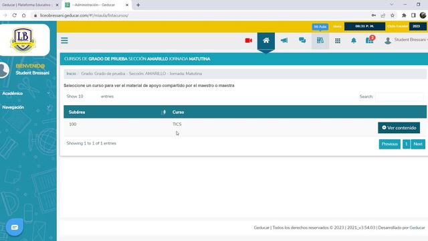Screen dimensions: 428x241
Task: Open the floating chat support bubble
Action: click(x=15, y=227)
